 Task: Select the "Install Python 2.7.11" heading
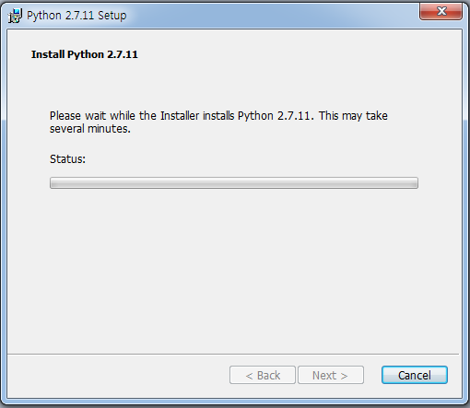pos(85,54)
